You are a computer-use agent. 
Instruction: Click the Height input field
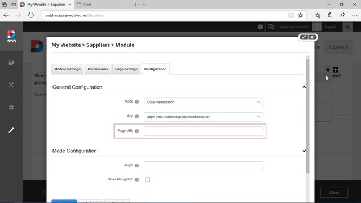204,166
